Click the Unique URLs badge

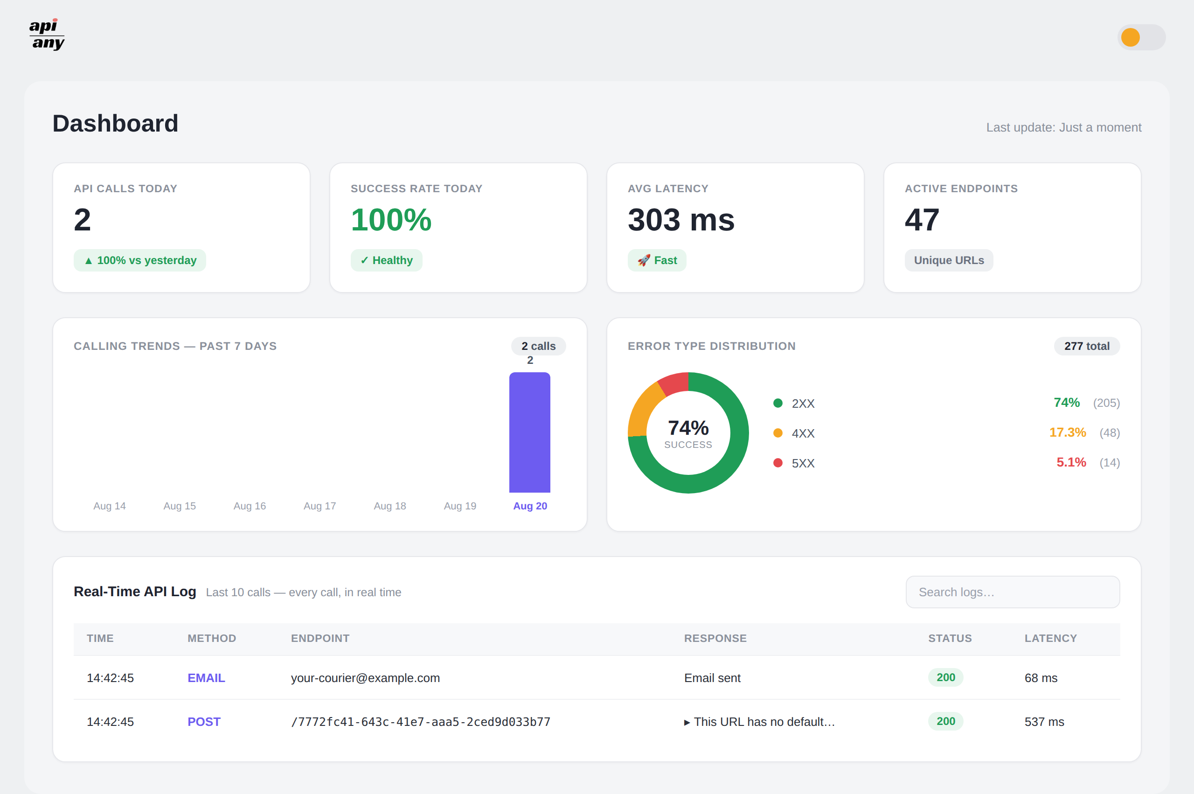(x=949, y=260)
